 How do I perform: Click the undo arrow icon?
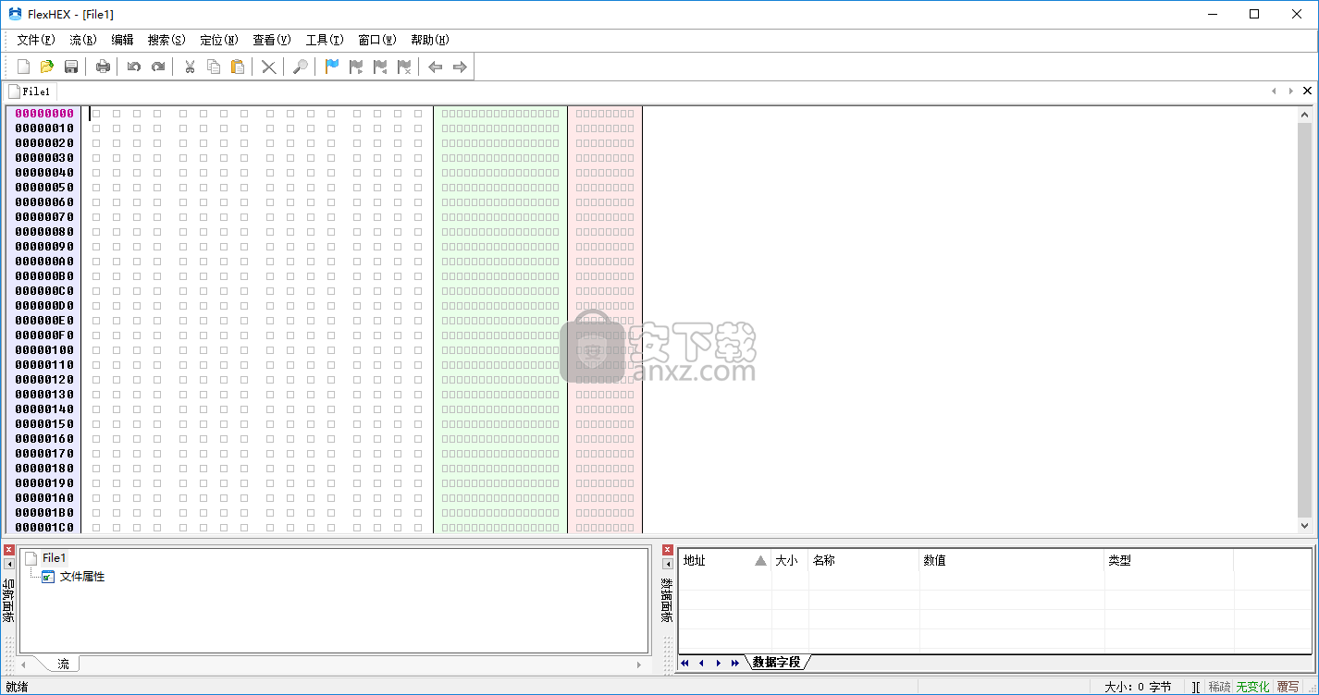134,67
